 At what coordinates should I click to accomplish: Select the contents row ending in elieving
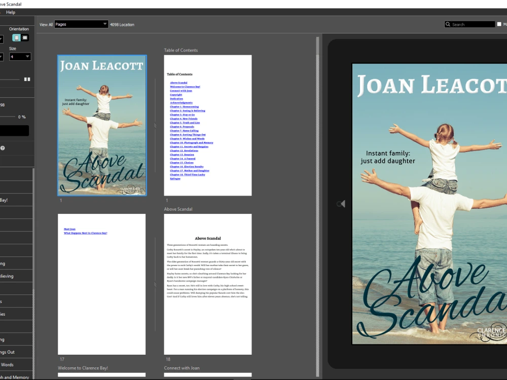pos(16,276)
